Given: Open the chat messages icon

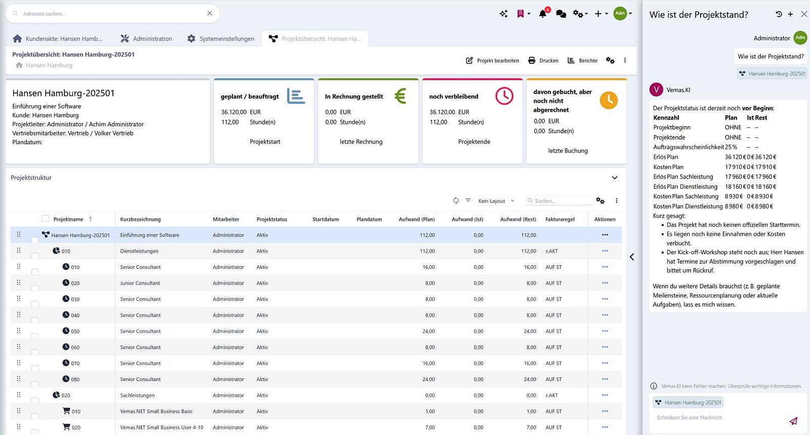Looking at the screenshot, I should 561,14.
